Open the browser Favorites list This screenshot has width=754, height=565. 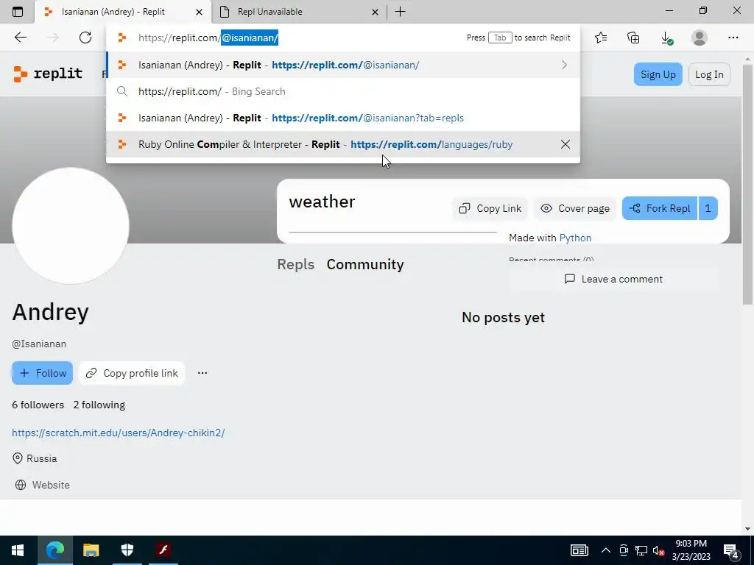pyautogui.click(x=601, y=38)
